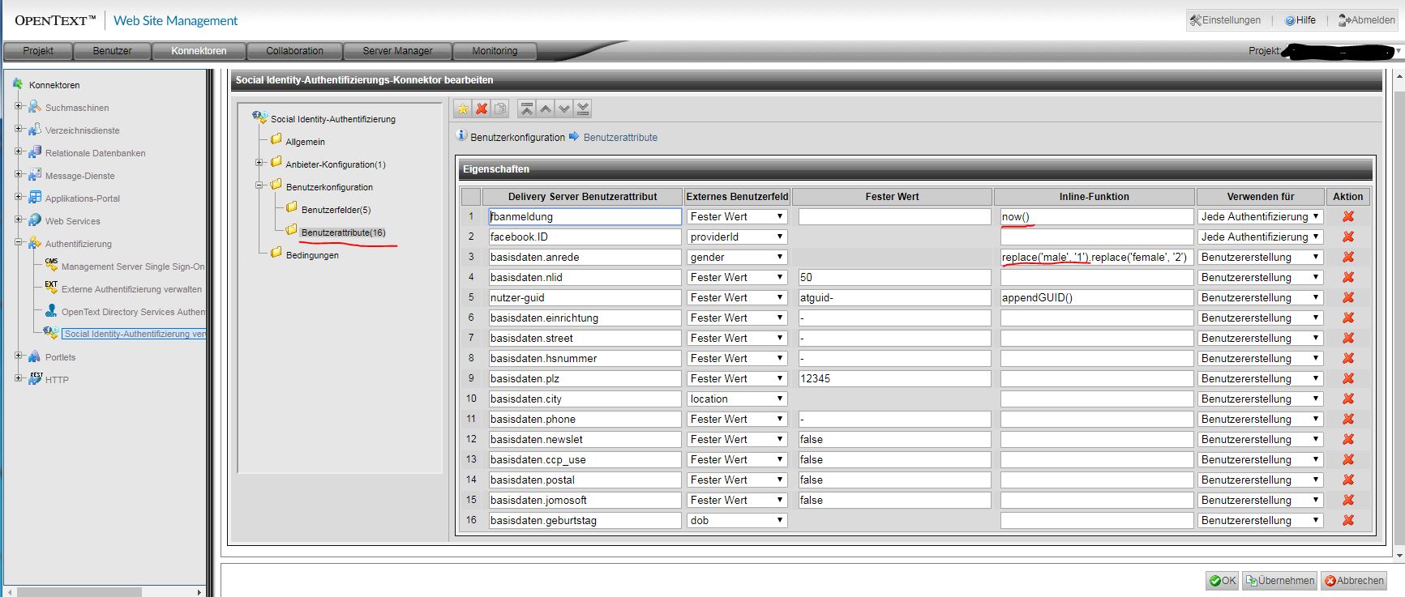Click the sidebar horizontal scrollbar

[x=79, y=592]
